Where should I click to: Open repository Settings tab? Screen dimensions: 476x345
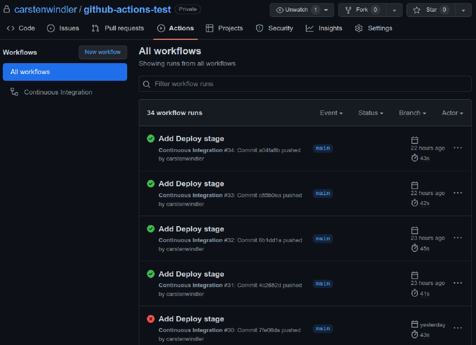click(x=374, y=28)
